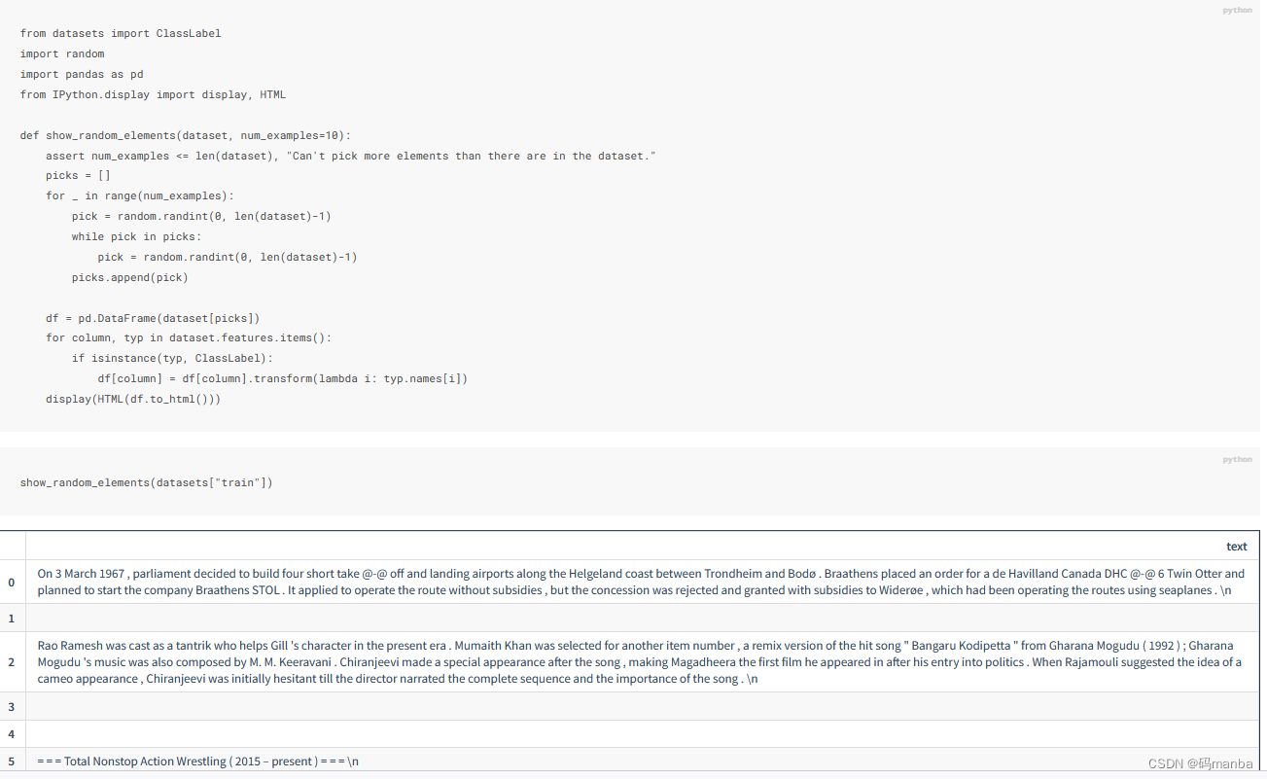Click the 'Rao Ramesh was cast' text cell
The width and height of the screenshot is (1267, 779).
(x=642, y=662)
